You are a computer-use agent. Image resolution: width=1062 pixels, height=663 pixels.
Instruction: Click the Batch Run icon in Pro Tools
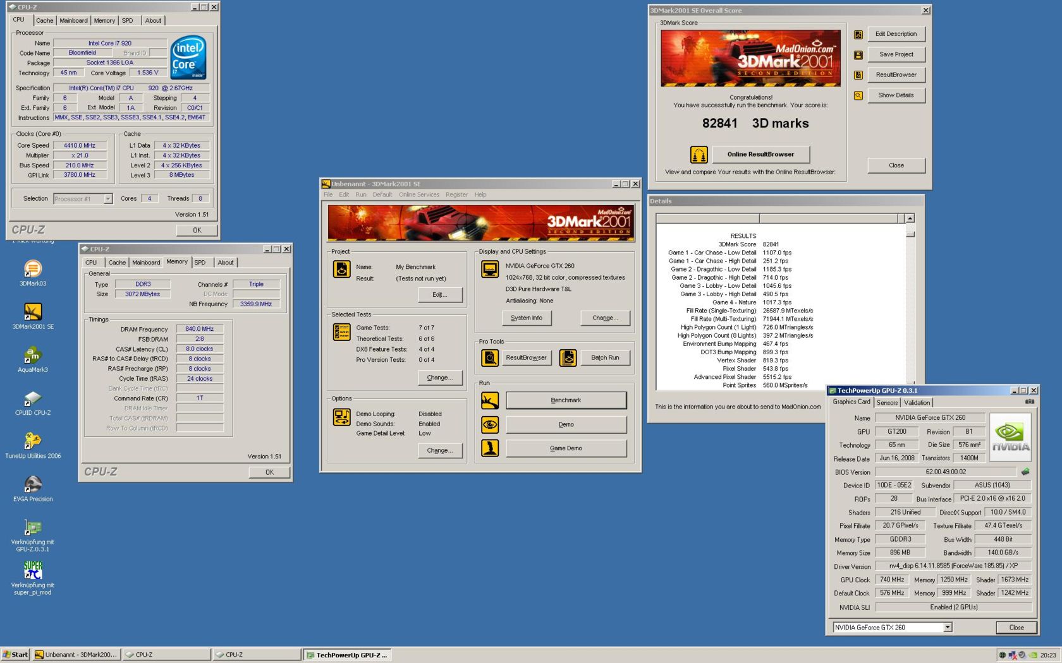coord(568,358)
